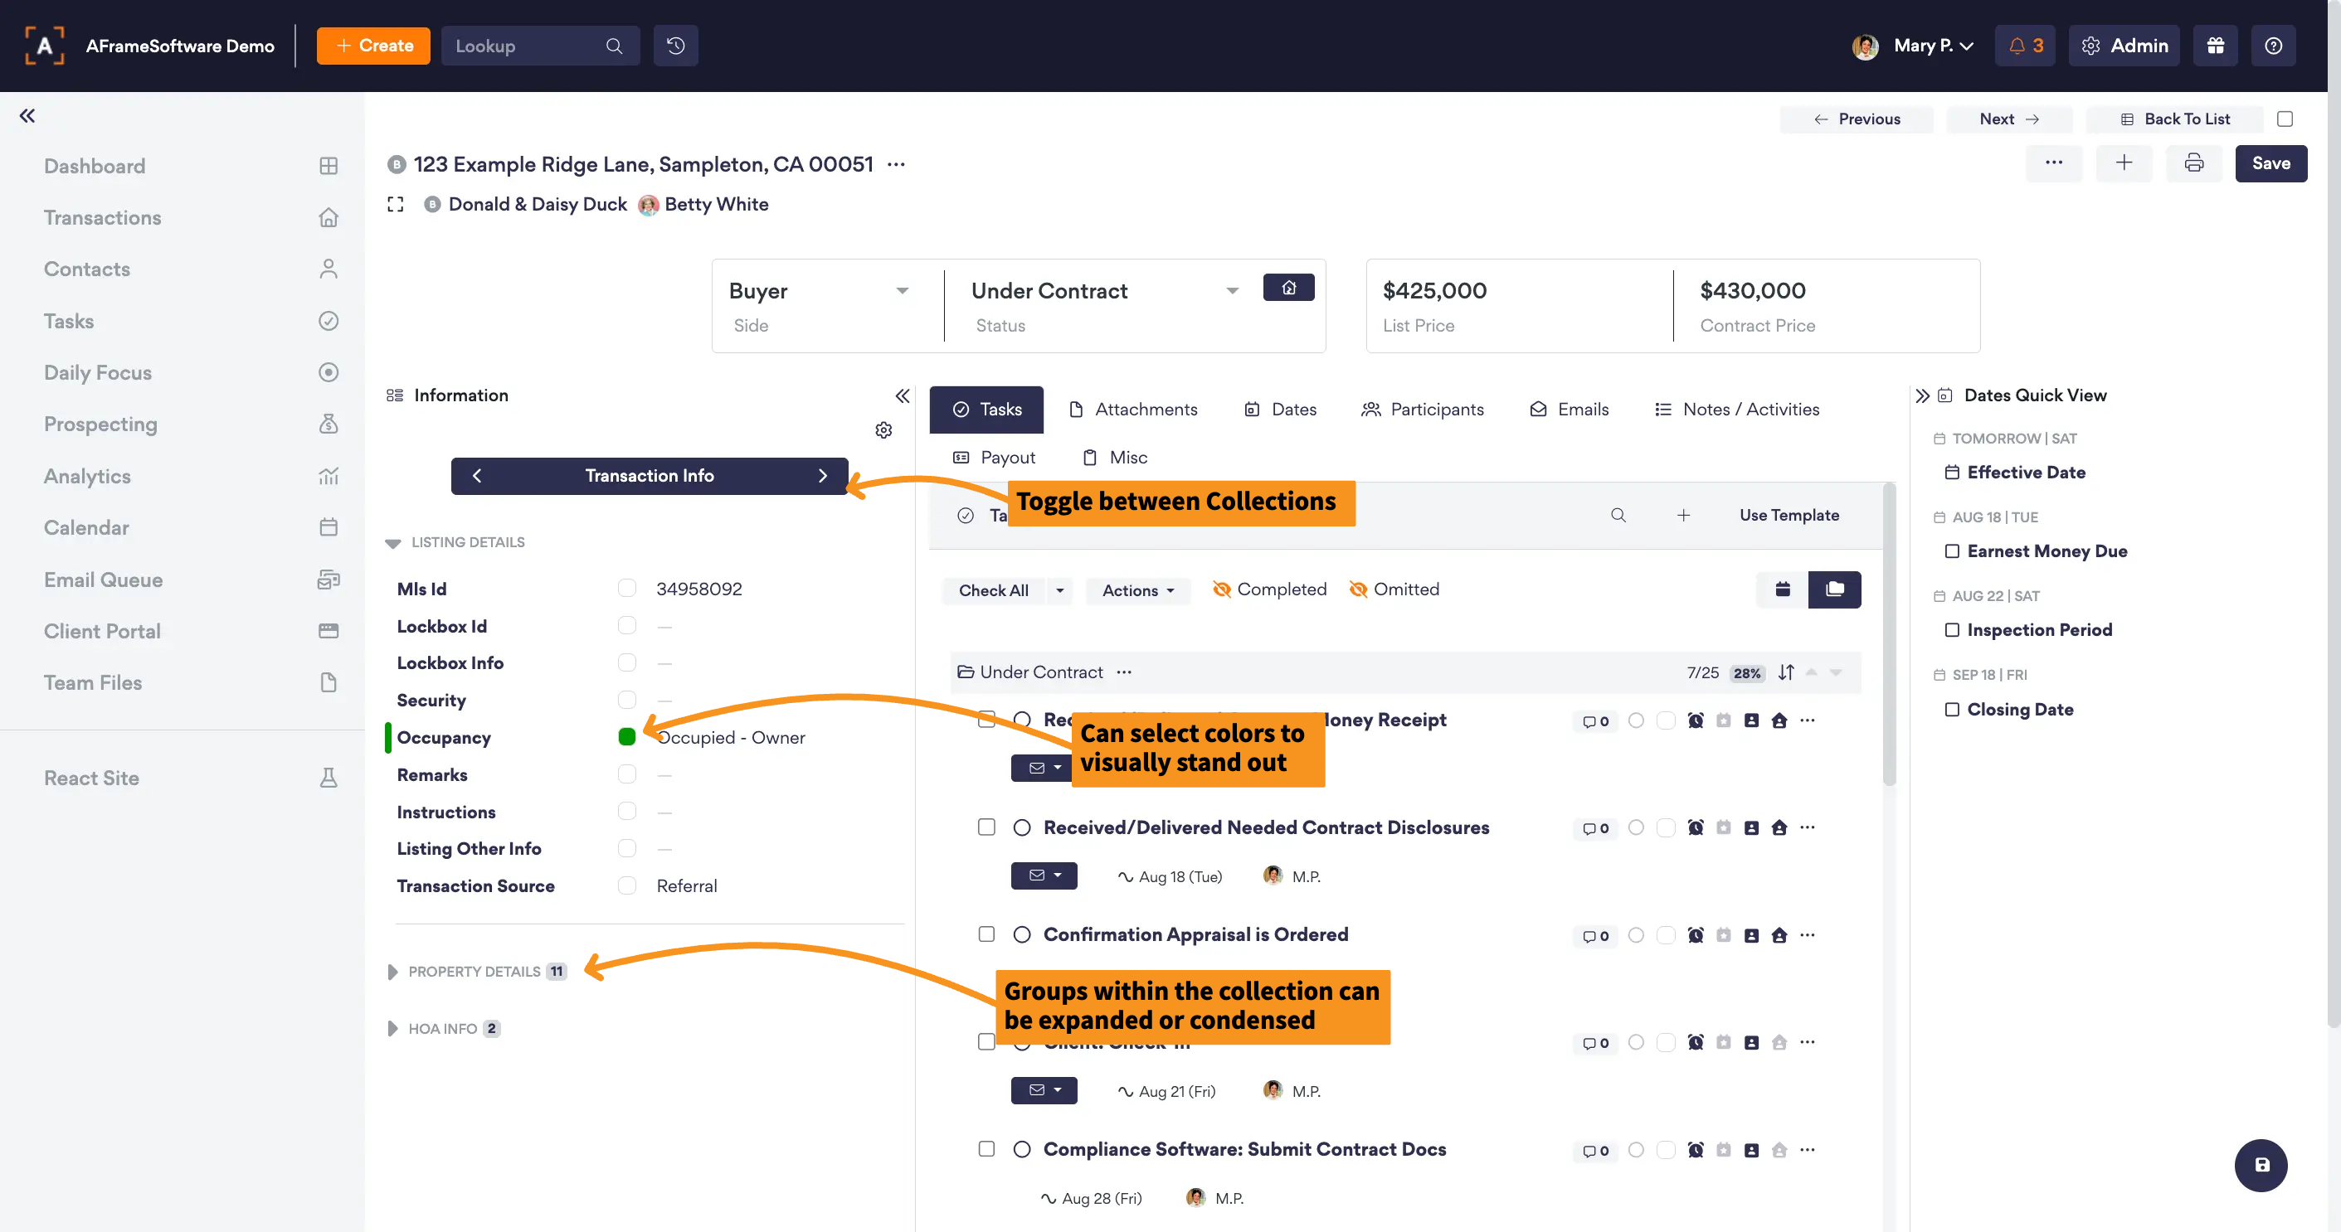Open more options for Compliance Software task

(1807, 1149)
